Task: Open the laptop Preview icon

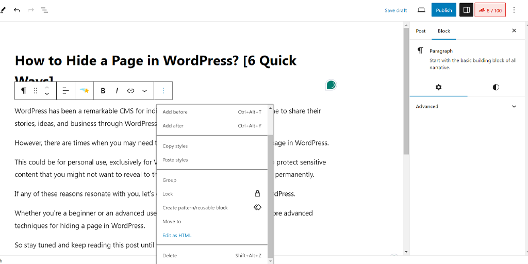Action: click(421, 10)
